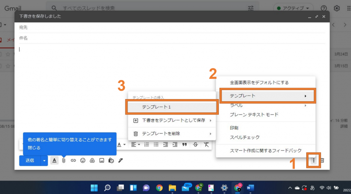
Task: Insert a photo using the image icon
Action: (101, 160)
